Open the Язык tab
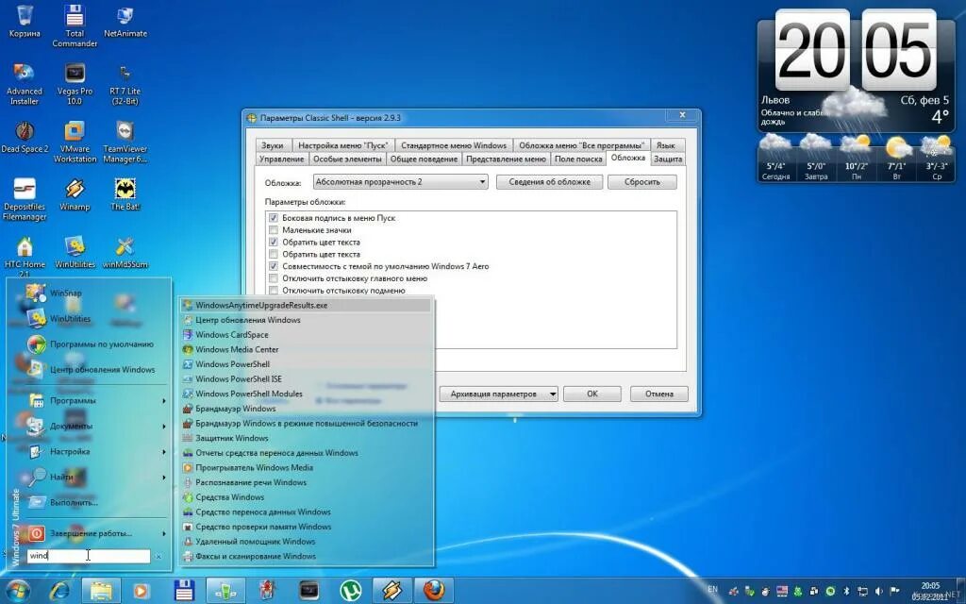The height and width of the screenshot is (604, 966). (665, 145)
